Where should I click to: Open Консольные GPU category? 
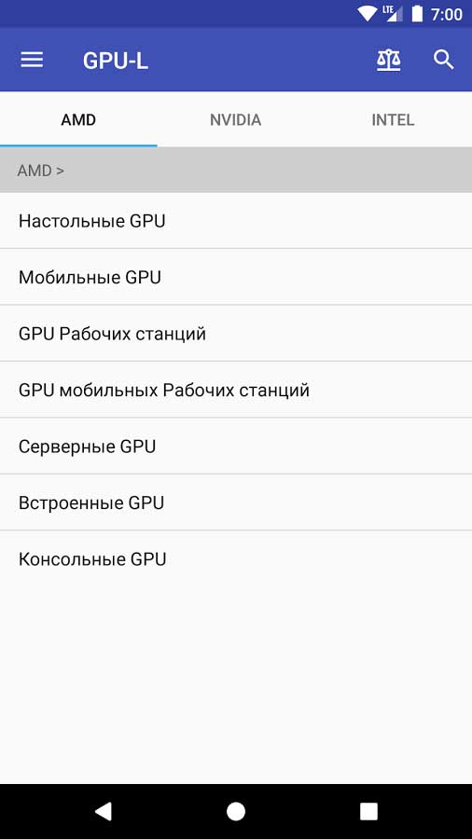pos(236,559)
